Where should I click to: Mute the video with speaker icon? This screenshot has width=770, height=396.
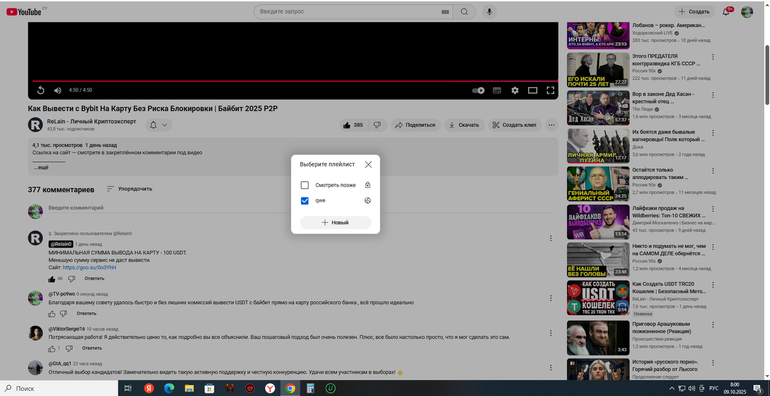tap(58, 90)
